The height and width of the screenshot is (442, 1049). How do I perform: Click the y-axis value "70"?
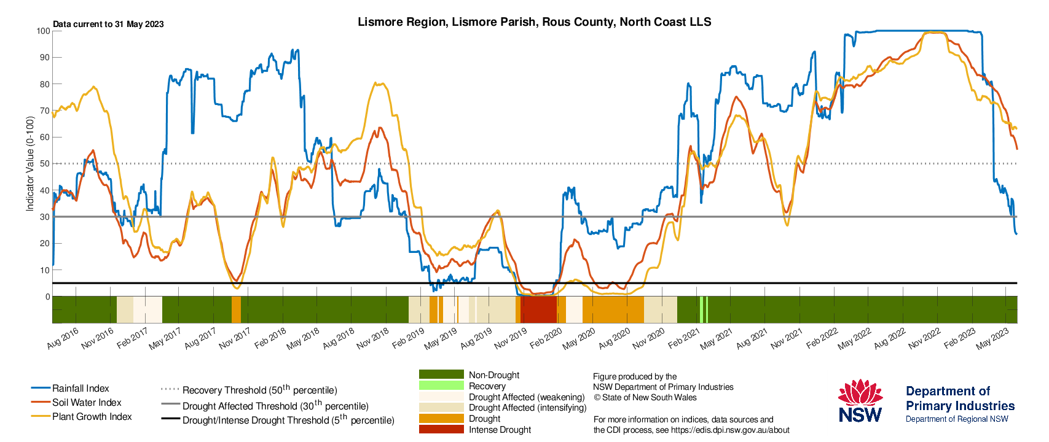pos(45,110)
